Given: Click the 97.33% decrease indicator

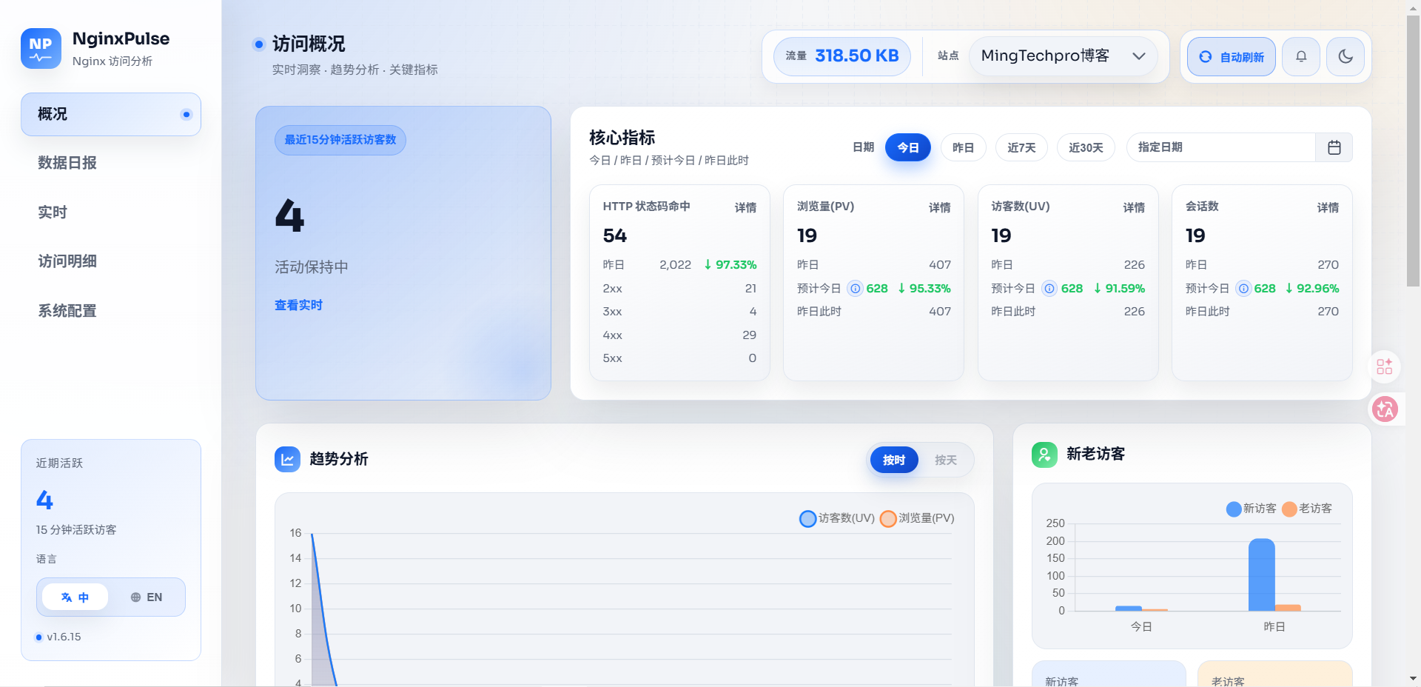Looking at the screenshot, I should [x=730, y=265].
